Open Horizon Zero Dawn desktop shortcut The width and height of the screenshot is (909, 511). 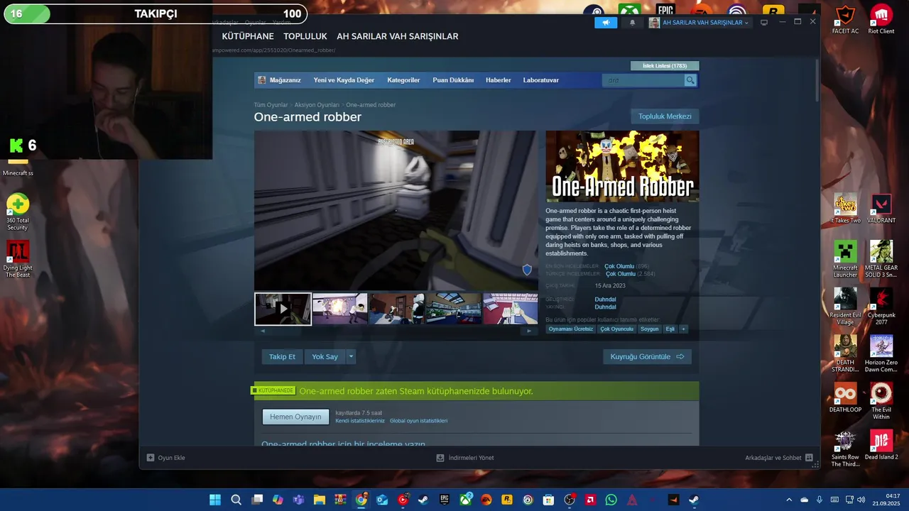pyautogui.click(x=881, y=353)
